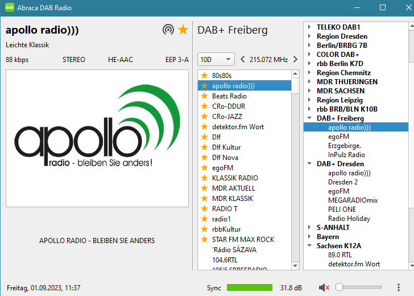Select MDR AKTUELL in the station list
Screen dimensions: 414x296
pyautogui.click(x=234, y=188)
